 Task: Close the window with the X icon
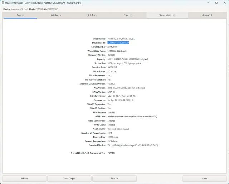tap(225, 2)
